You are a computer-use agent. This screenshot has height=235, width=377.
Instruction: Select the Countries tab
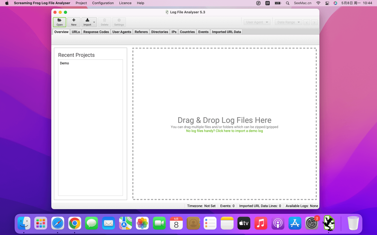point(187,32)
